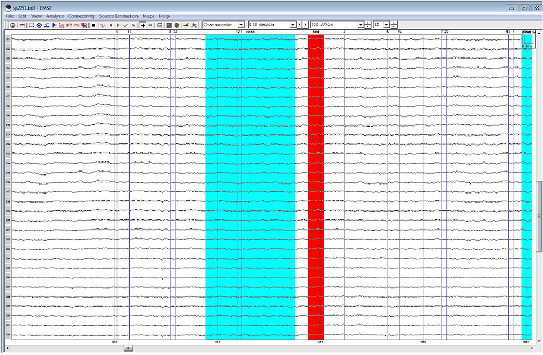
Task: Click the black square stop icon
Action: tap(94, 25)
